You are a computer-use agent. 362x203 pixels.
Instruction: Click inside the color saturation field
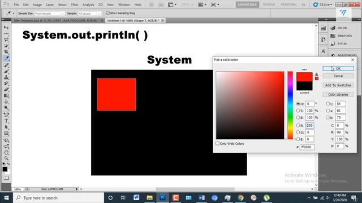250,105
